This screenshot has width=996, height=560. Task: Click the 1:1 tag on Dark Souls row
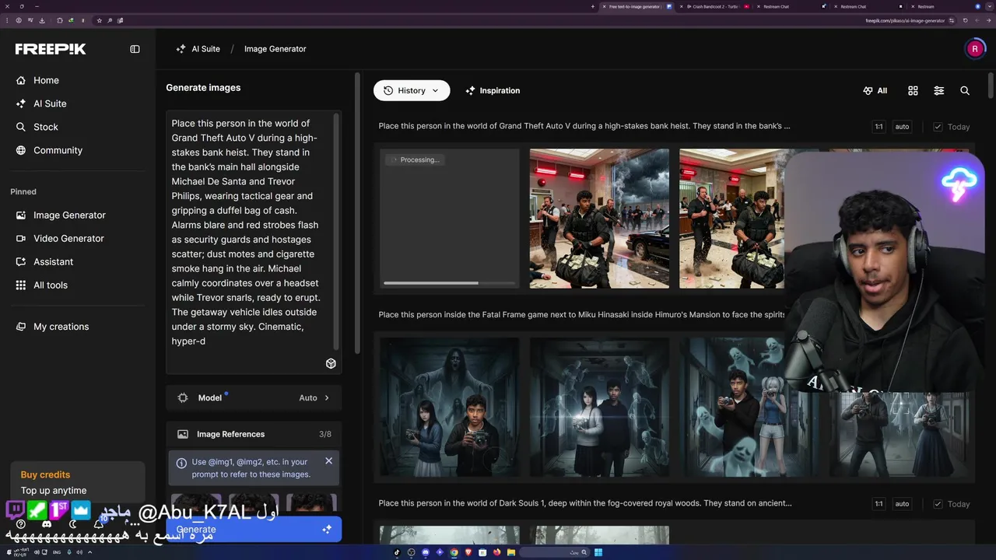click(879, 504)
